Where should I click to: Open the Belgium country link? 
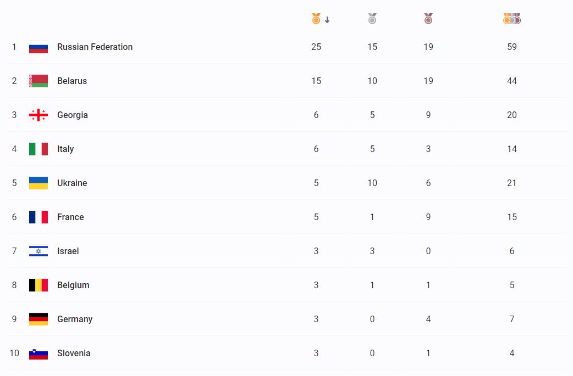coord(73,285)
